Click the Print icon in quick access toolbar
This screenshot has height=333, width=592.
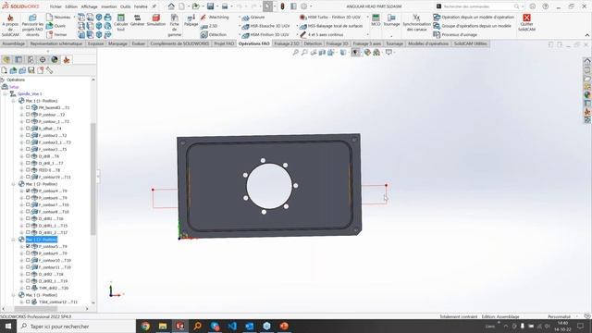225,6
